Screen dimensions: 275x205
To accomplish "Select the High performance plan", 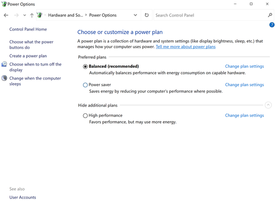I will 85,116.
